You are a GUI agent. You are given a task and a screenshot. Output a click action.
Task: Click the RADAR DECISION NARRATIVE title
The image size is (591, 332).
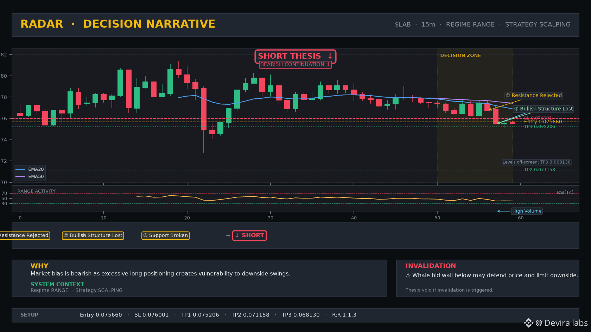coord(118,24)
